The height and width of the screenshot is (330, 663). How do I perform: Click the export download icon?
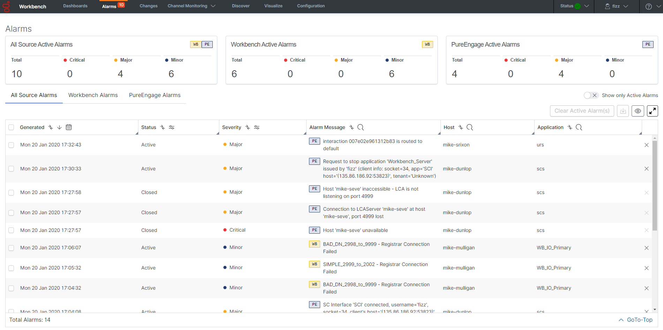623,111
